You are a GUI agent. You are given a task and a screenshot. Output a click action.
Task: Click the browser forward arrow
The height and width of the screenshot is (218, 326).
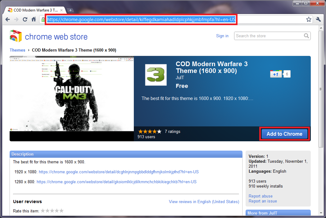16,20
